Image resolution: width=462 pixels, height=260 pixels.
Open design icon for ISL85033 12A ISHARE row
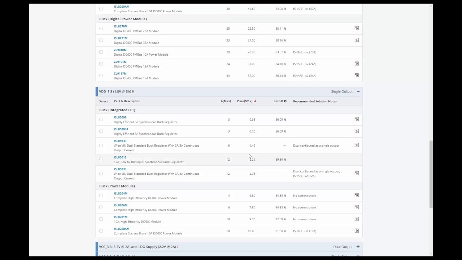tap(357, 173)
